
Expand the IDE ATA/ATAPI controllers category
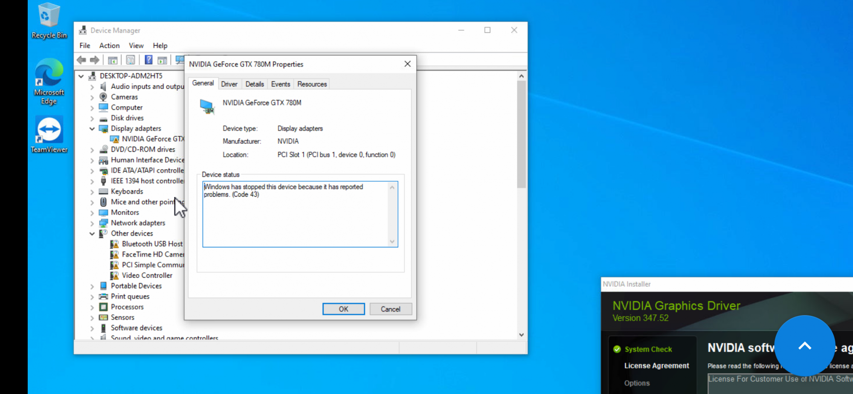92,171
